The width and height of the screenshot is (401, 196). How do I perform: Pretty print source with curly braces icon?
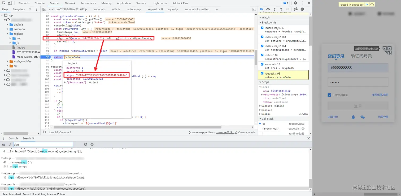pyautogui.click(x=44, y=132)
